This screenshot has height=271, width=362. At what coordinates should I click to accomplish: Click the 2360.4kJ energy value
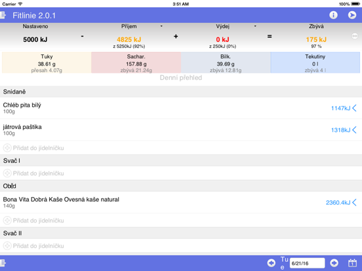tap(338, 202)
